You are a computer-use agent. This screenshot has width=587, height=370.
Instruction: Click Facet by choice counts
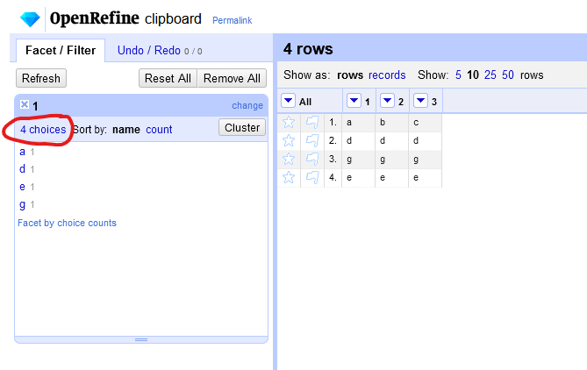pos(67,223)
